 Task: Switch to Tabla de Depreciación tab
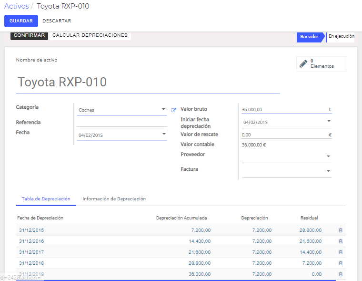(46, 199)
